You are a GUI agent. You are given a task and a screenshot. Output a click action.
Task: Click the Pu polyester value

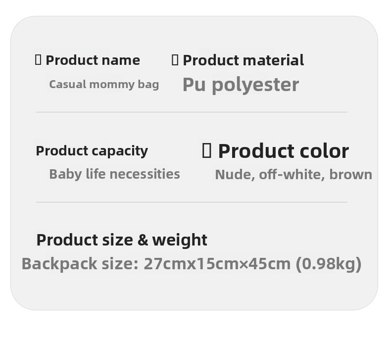[x=241, y=85]
